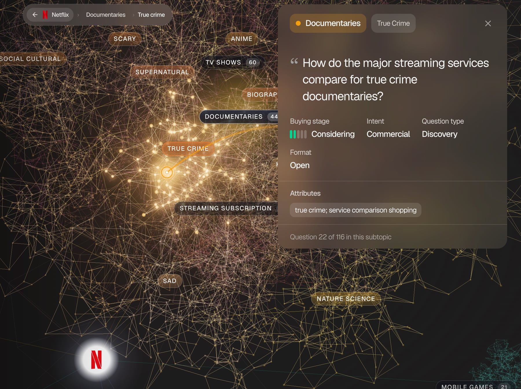
Task: Click the Commercial intent value
Action: [388, 134]
